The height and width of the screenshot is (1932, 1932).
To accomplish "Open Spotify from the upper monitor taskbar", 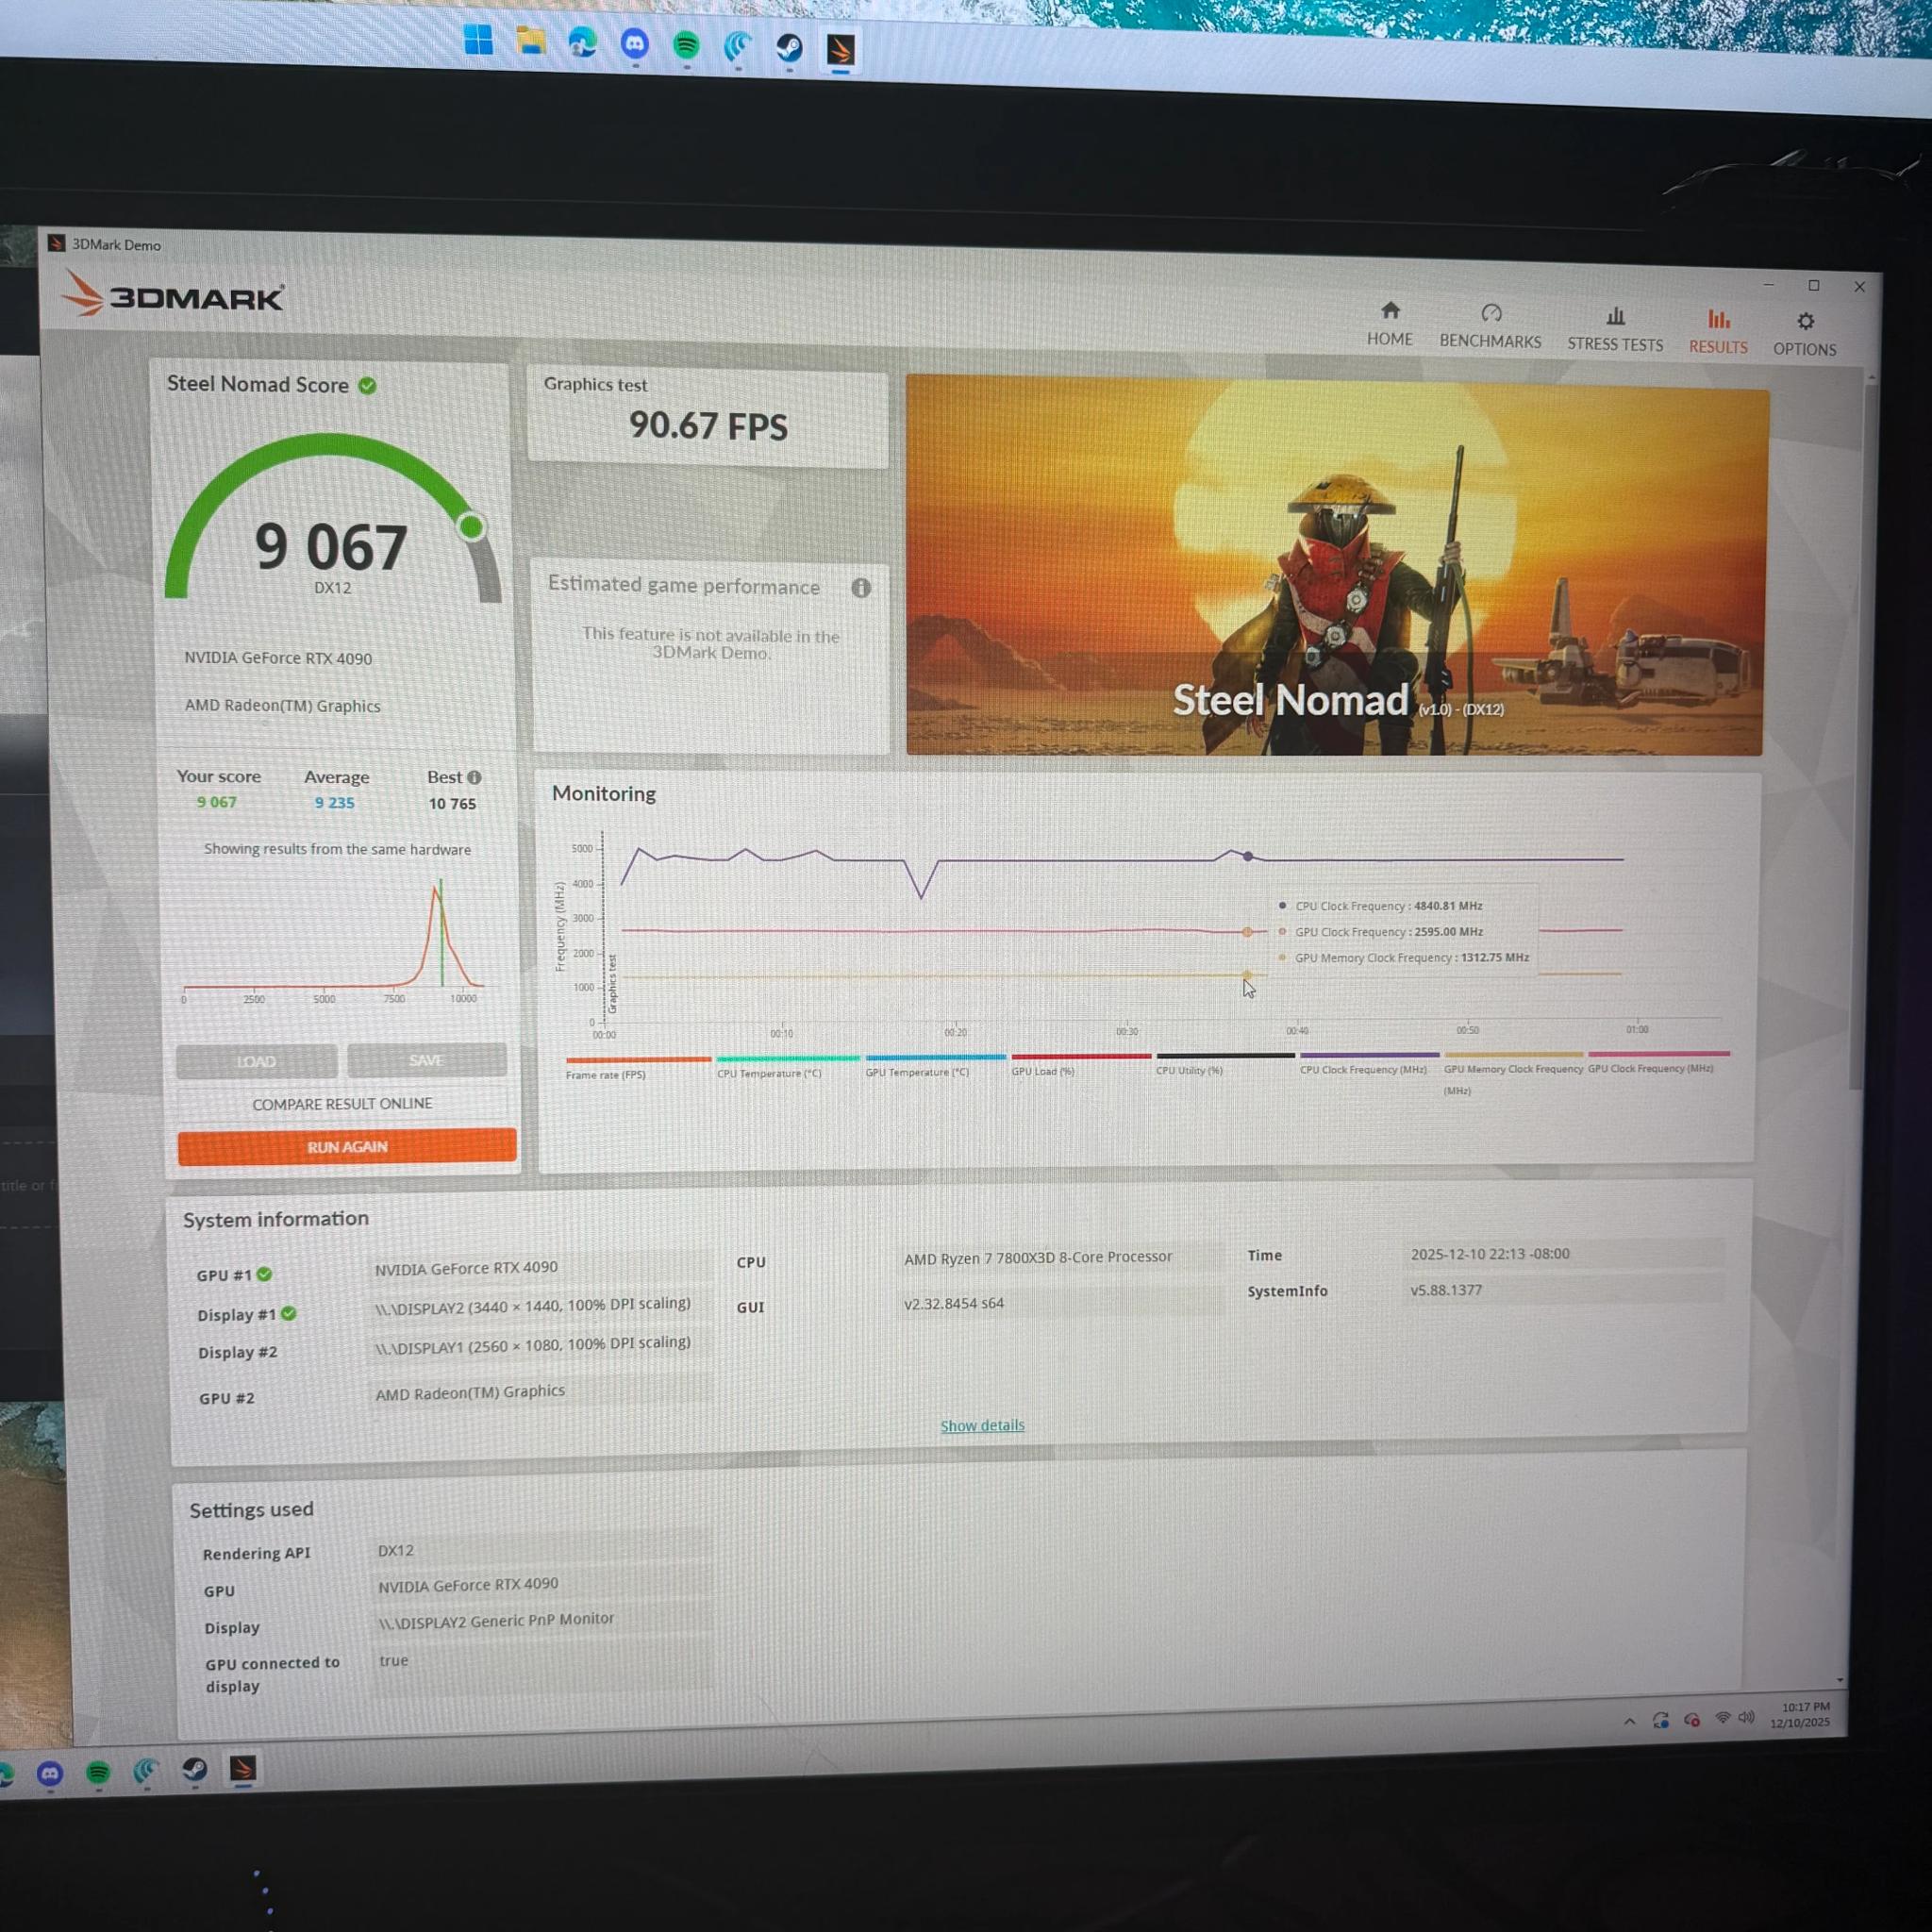I will (x=686, y=45).
